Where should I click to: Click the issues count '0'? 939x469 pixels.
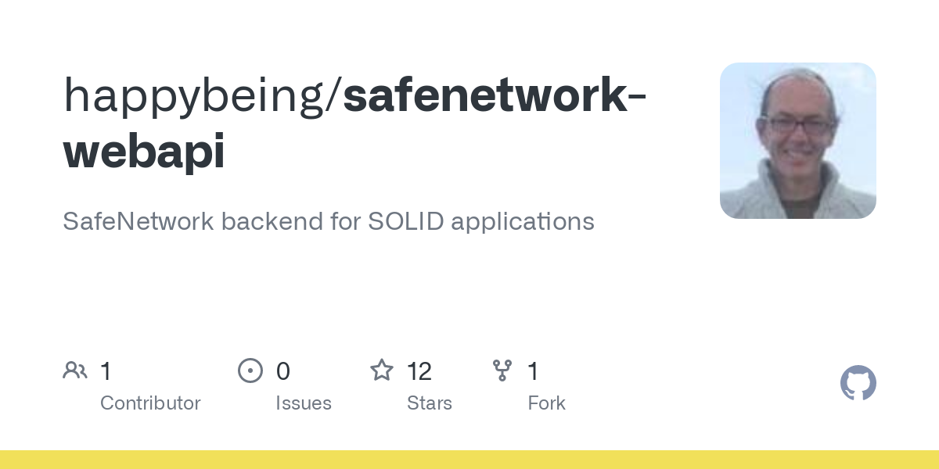(x=283, y=371)
